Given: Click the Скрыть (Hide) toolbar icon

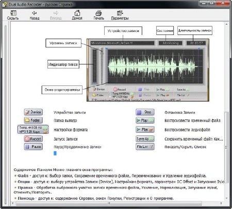Looking at the screenshot, I should click(13, 15).
